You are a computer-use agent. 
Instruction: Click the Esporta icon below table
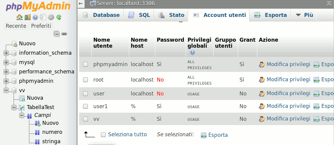click(x=204, y=135)
